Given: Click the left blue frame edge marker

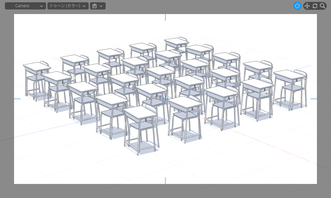Looking at the screenshot, I should click(17, 99).
